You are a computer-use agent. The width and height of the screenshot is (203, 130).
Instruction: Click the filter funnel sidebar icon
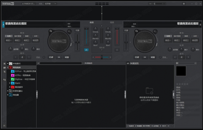pyautogui.click(x=4, y=72)
